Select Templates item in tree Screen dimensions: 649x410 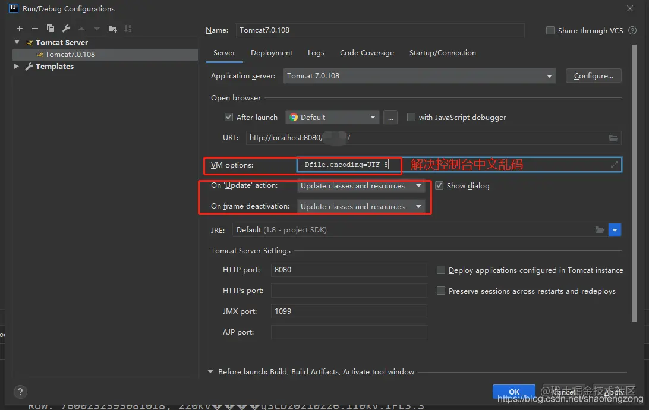click(54, 66)
